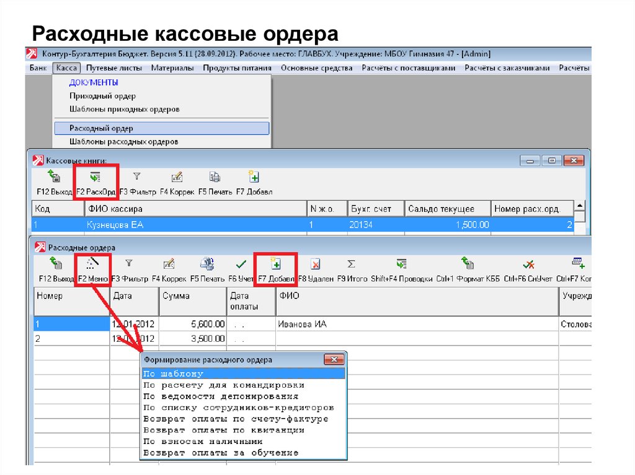Click Ctrl+1 Формат КББ icon
The height and width of the screenshot is (475, 635).
point(467,265)
